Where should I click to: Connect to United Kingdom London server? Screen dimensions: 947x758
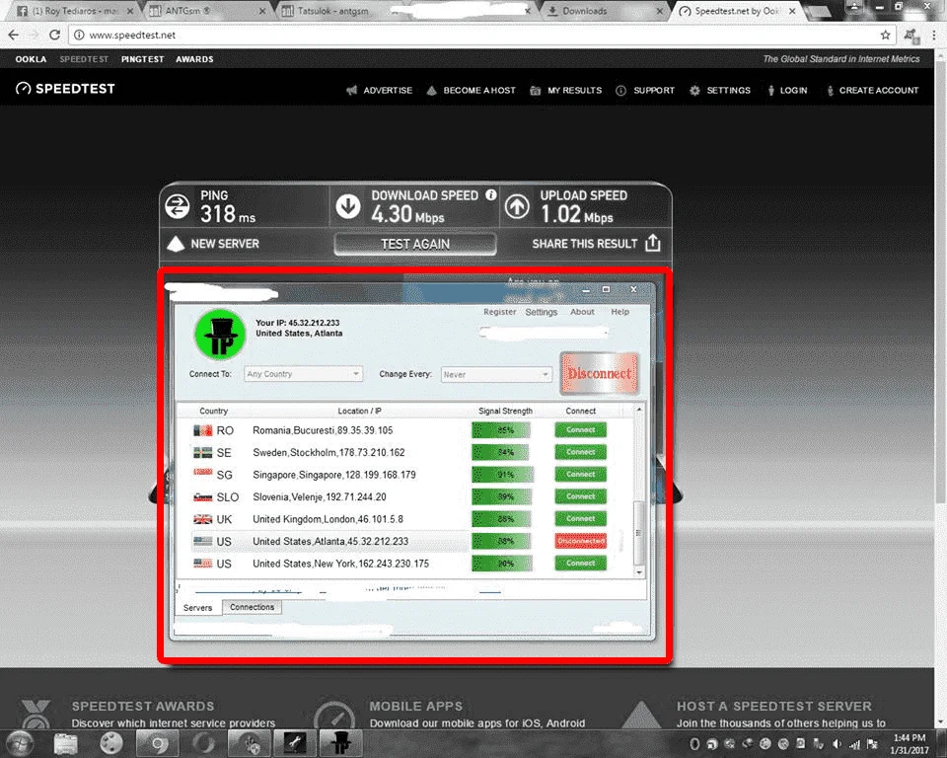coord(580,518)
